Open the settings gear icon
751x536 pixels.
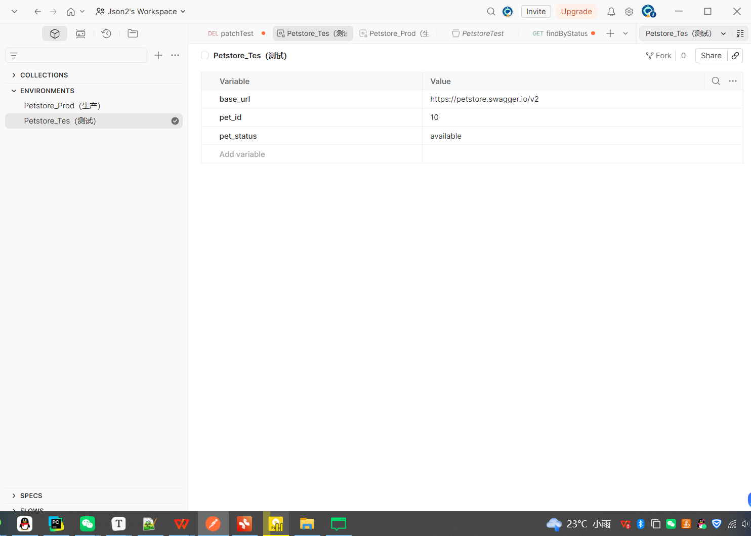click(629, 12)
